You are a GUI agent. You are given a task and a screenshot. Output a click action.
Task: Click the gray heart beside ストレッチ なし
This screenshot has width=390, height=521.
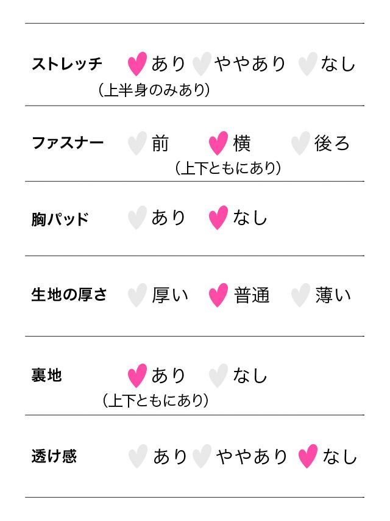(308, 63)
